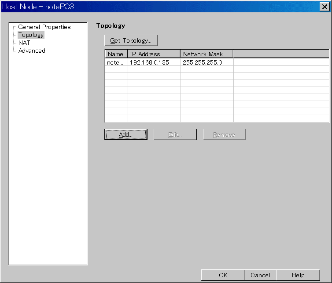Open the Advanced settings page
332x283 pixels.
point(32,51)
